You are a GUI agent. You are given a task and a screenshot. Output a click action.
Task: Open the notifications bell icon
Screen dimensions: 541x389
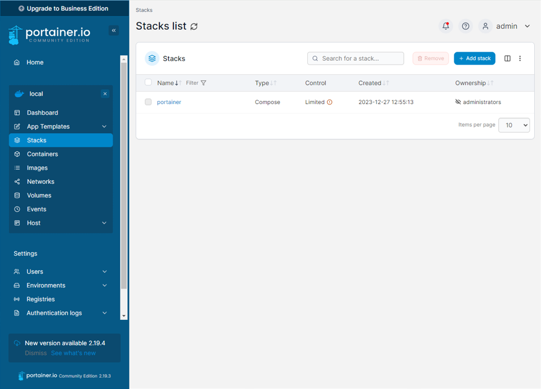445,26
